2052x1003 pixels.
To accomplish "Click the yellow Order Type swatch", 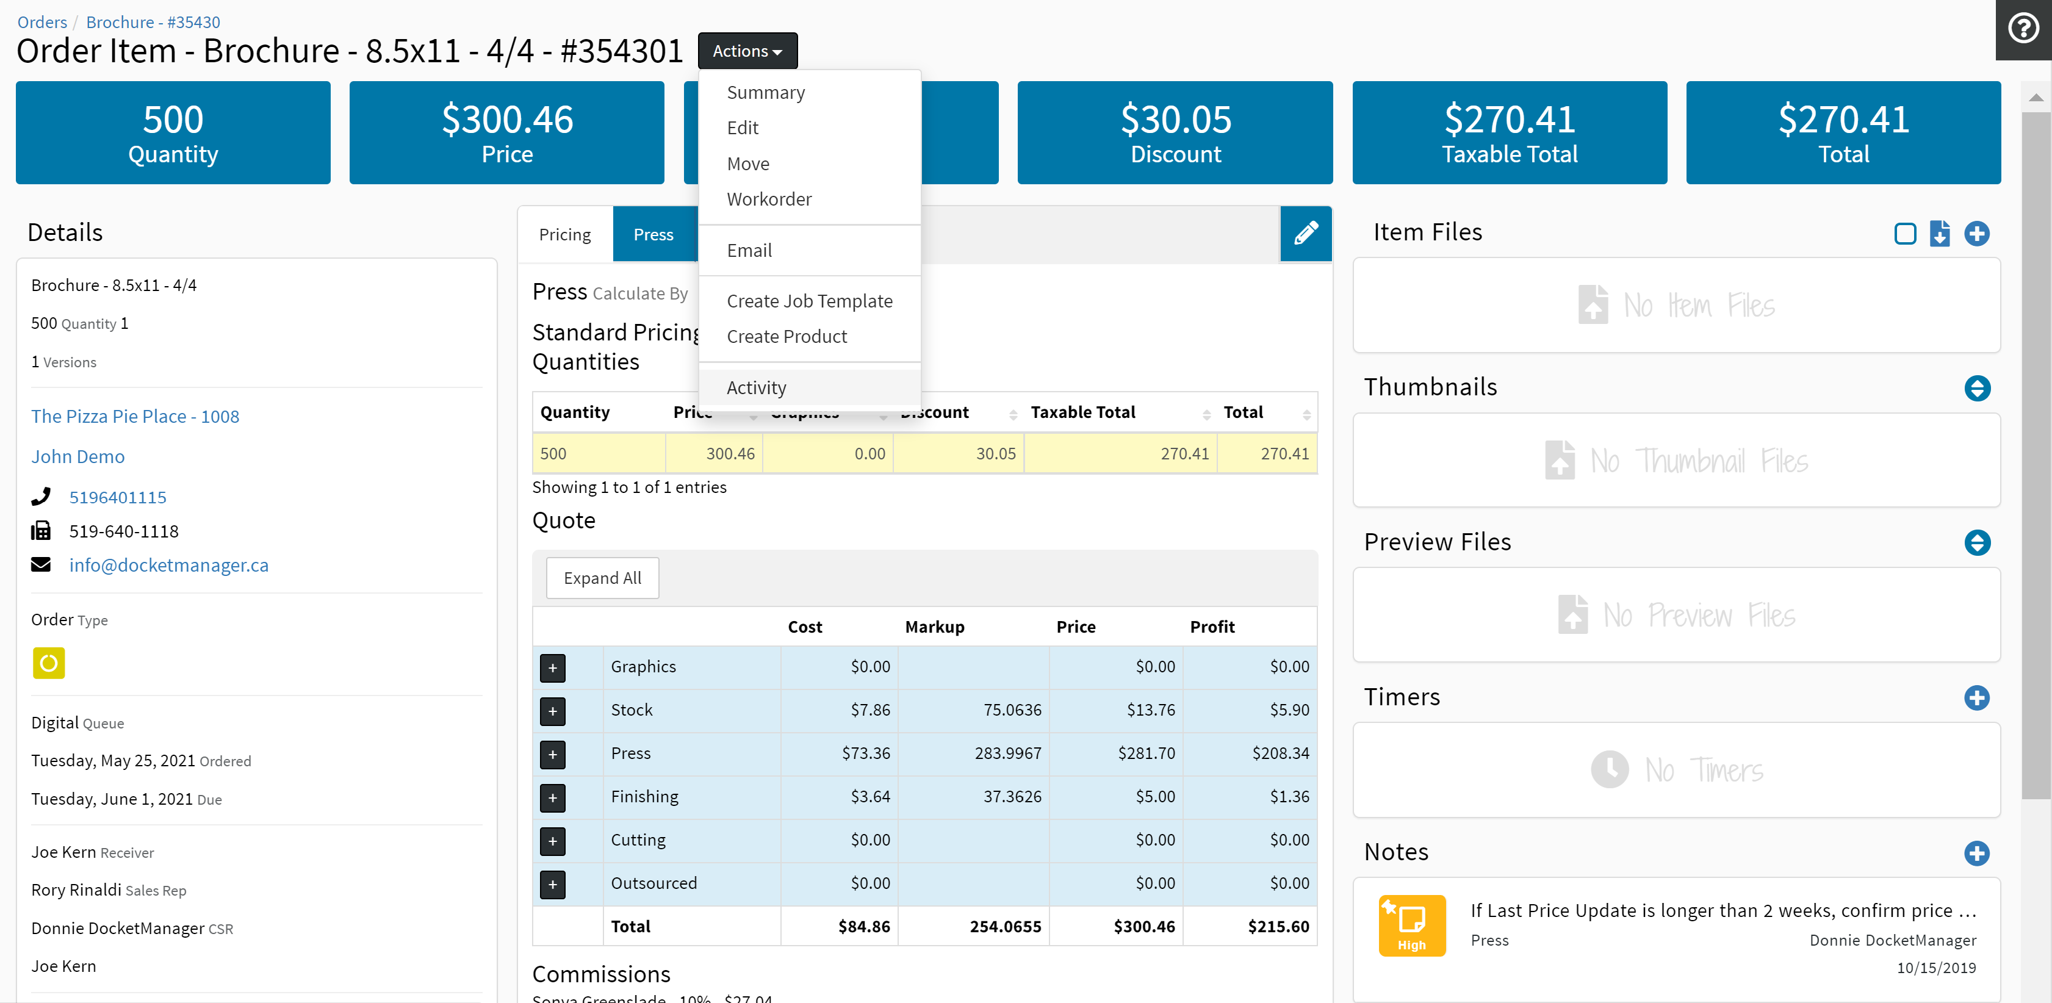I will click(x=49, y=663).
